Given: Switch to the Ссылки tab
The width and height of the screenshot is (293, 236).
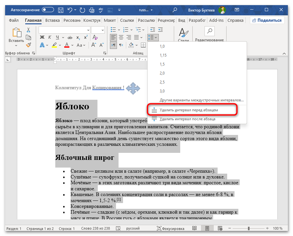Looking at the screenshot, I should 127,20.
